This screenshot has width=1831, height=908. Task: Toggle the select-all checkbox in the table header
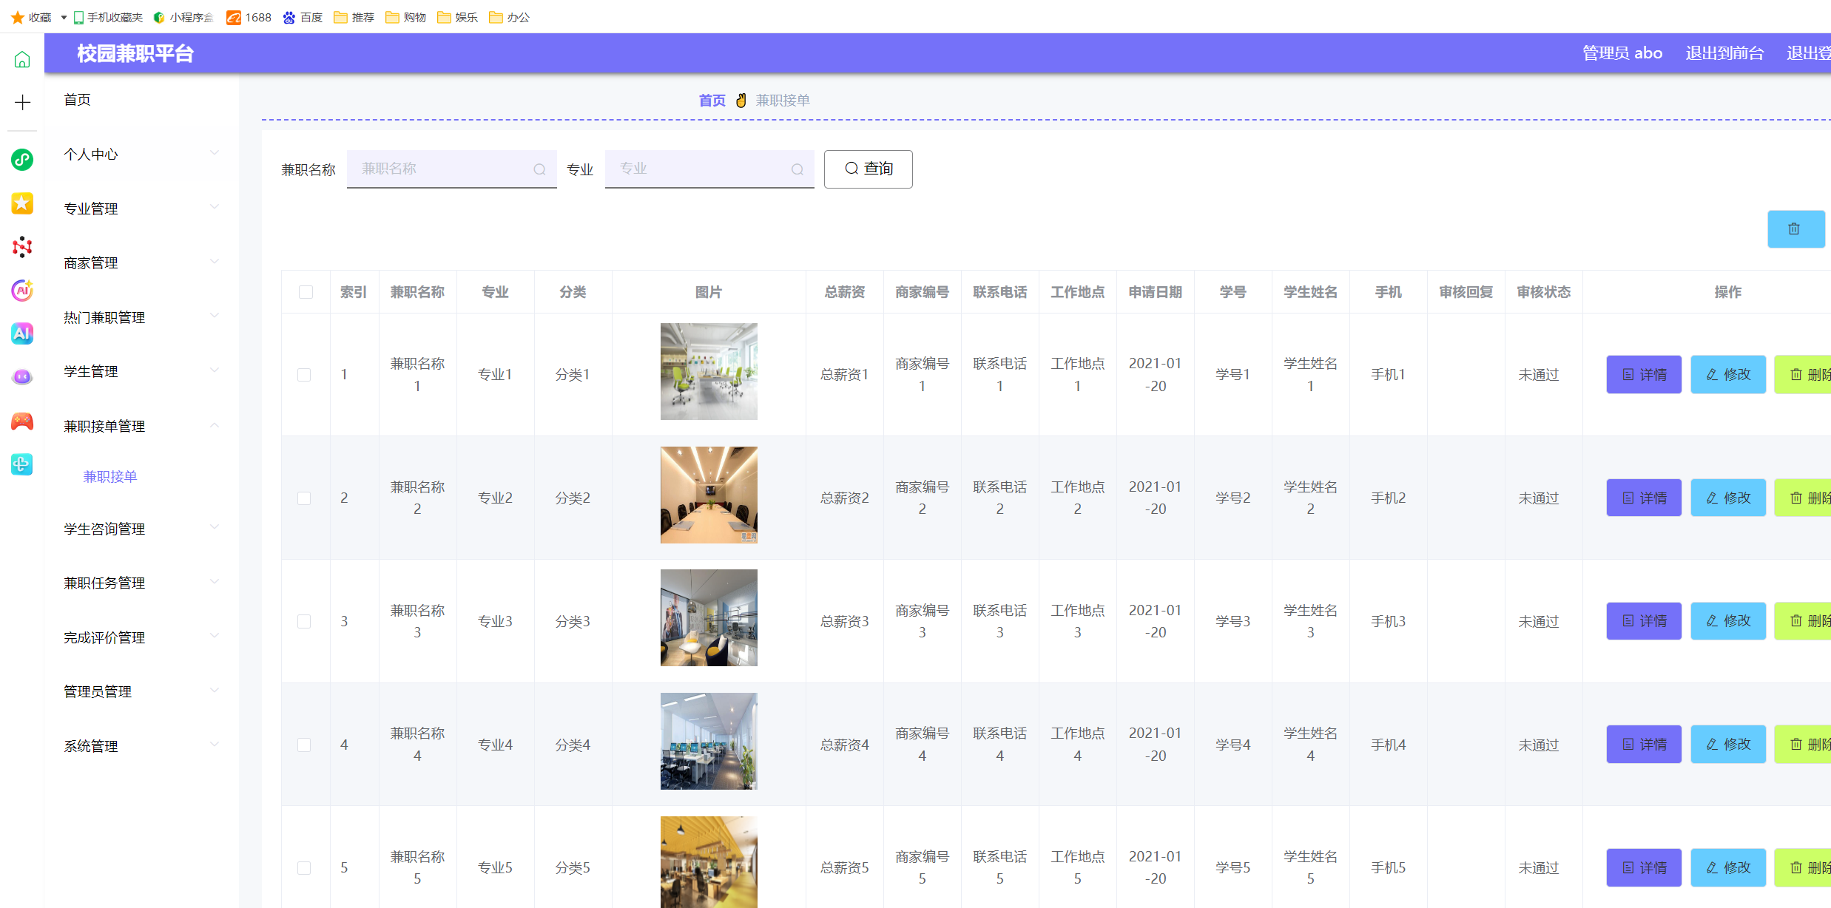click(306, 292)
